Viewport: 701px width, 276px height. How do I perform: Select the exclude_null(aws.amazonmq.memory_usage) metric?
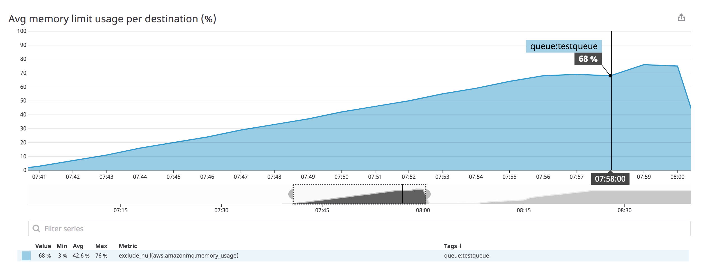178,255
